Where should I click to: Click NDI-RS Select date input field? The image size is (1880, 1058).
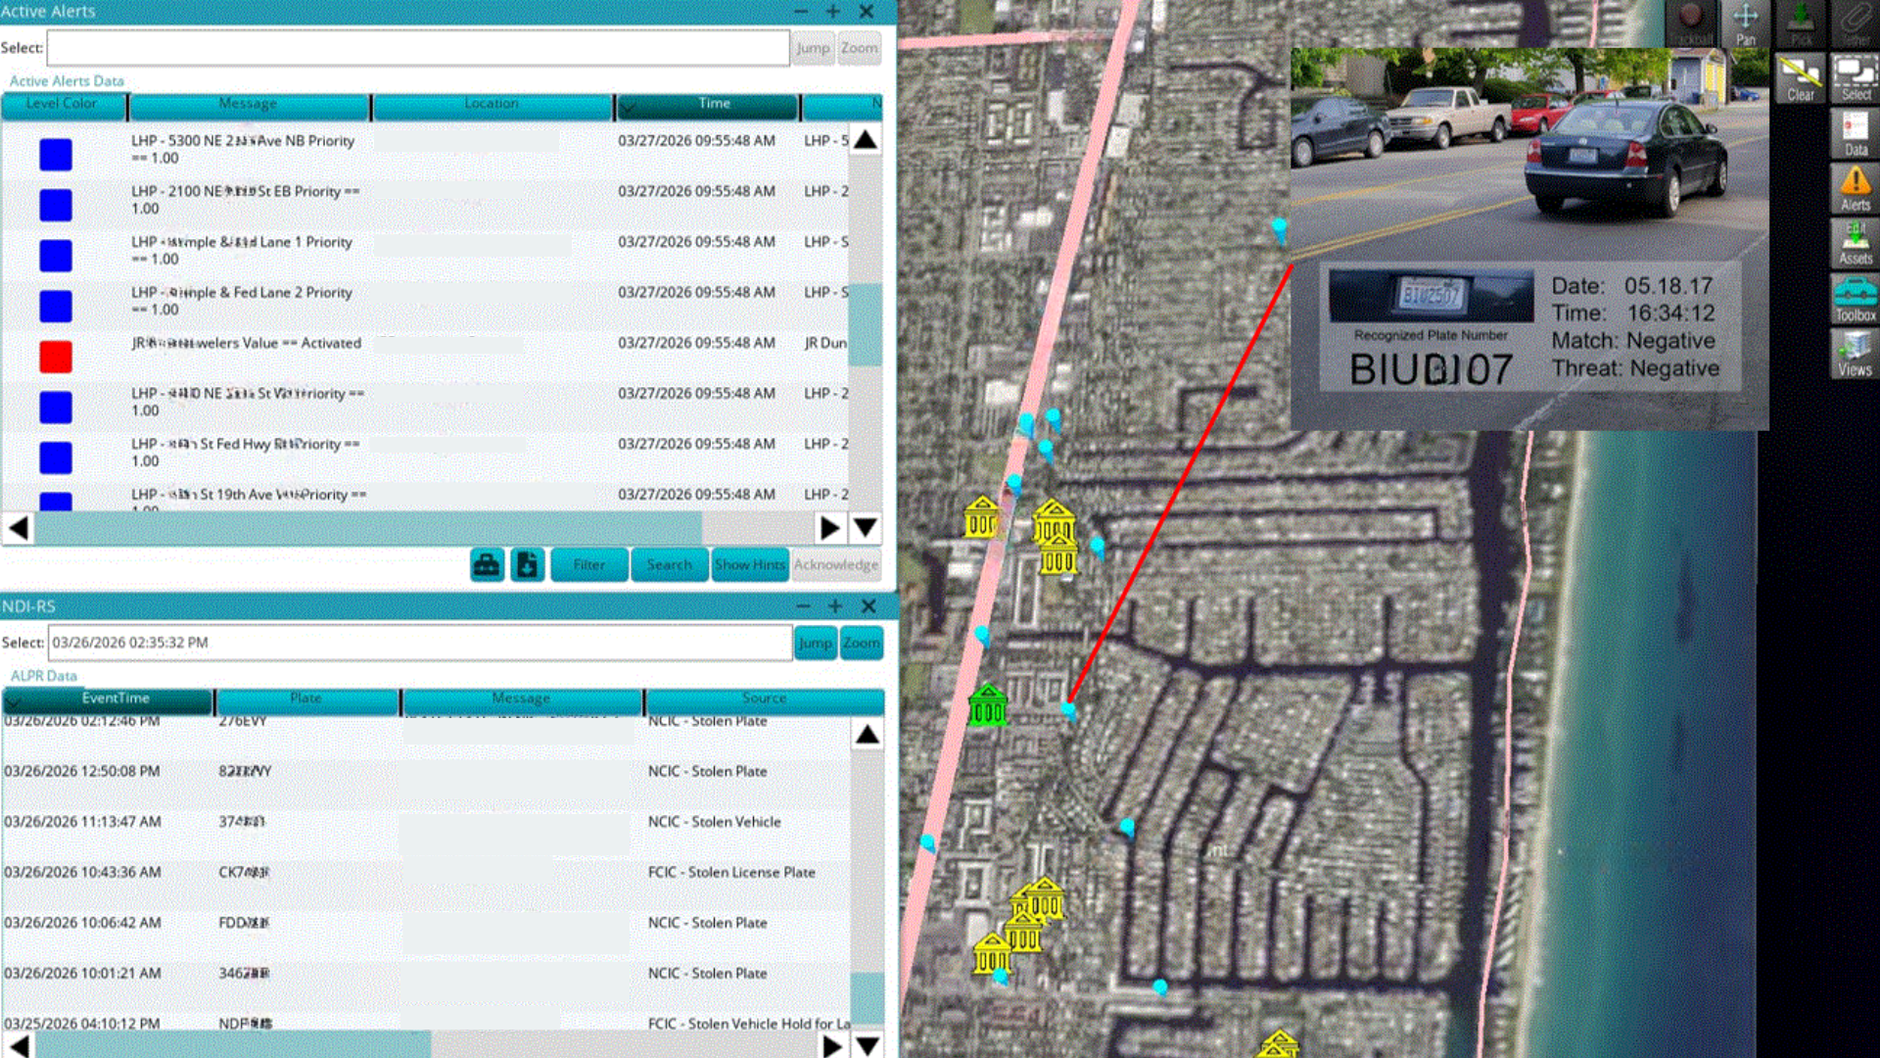(x=419, y=643)
